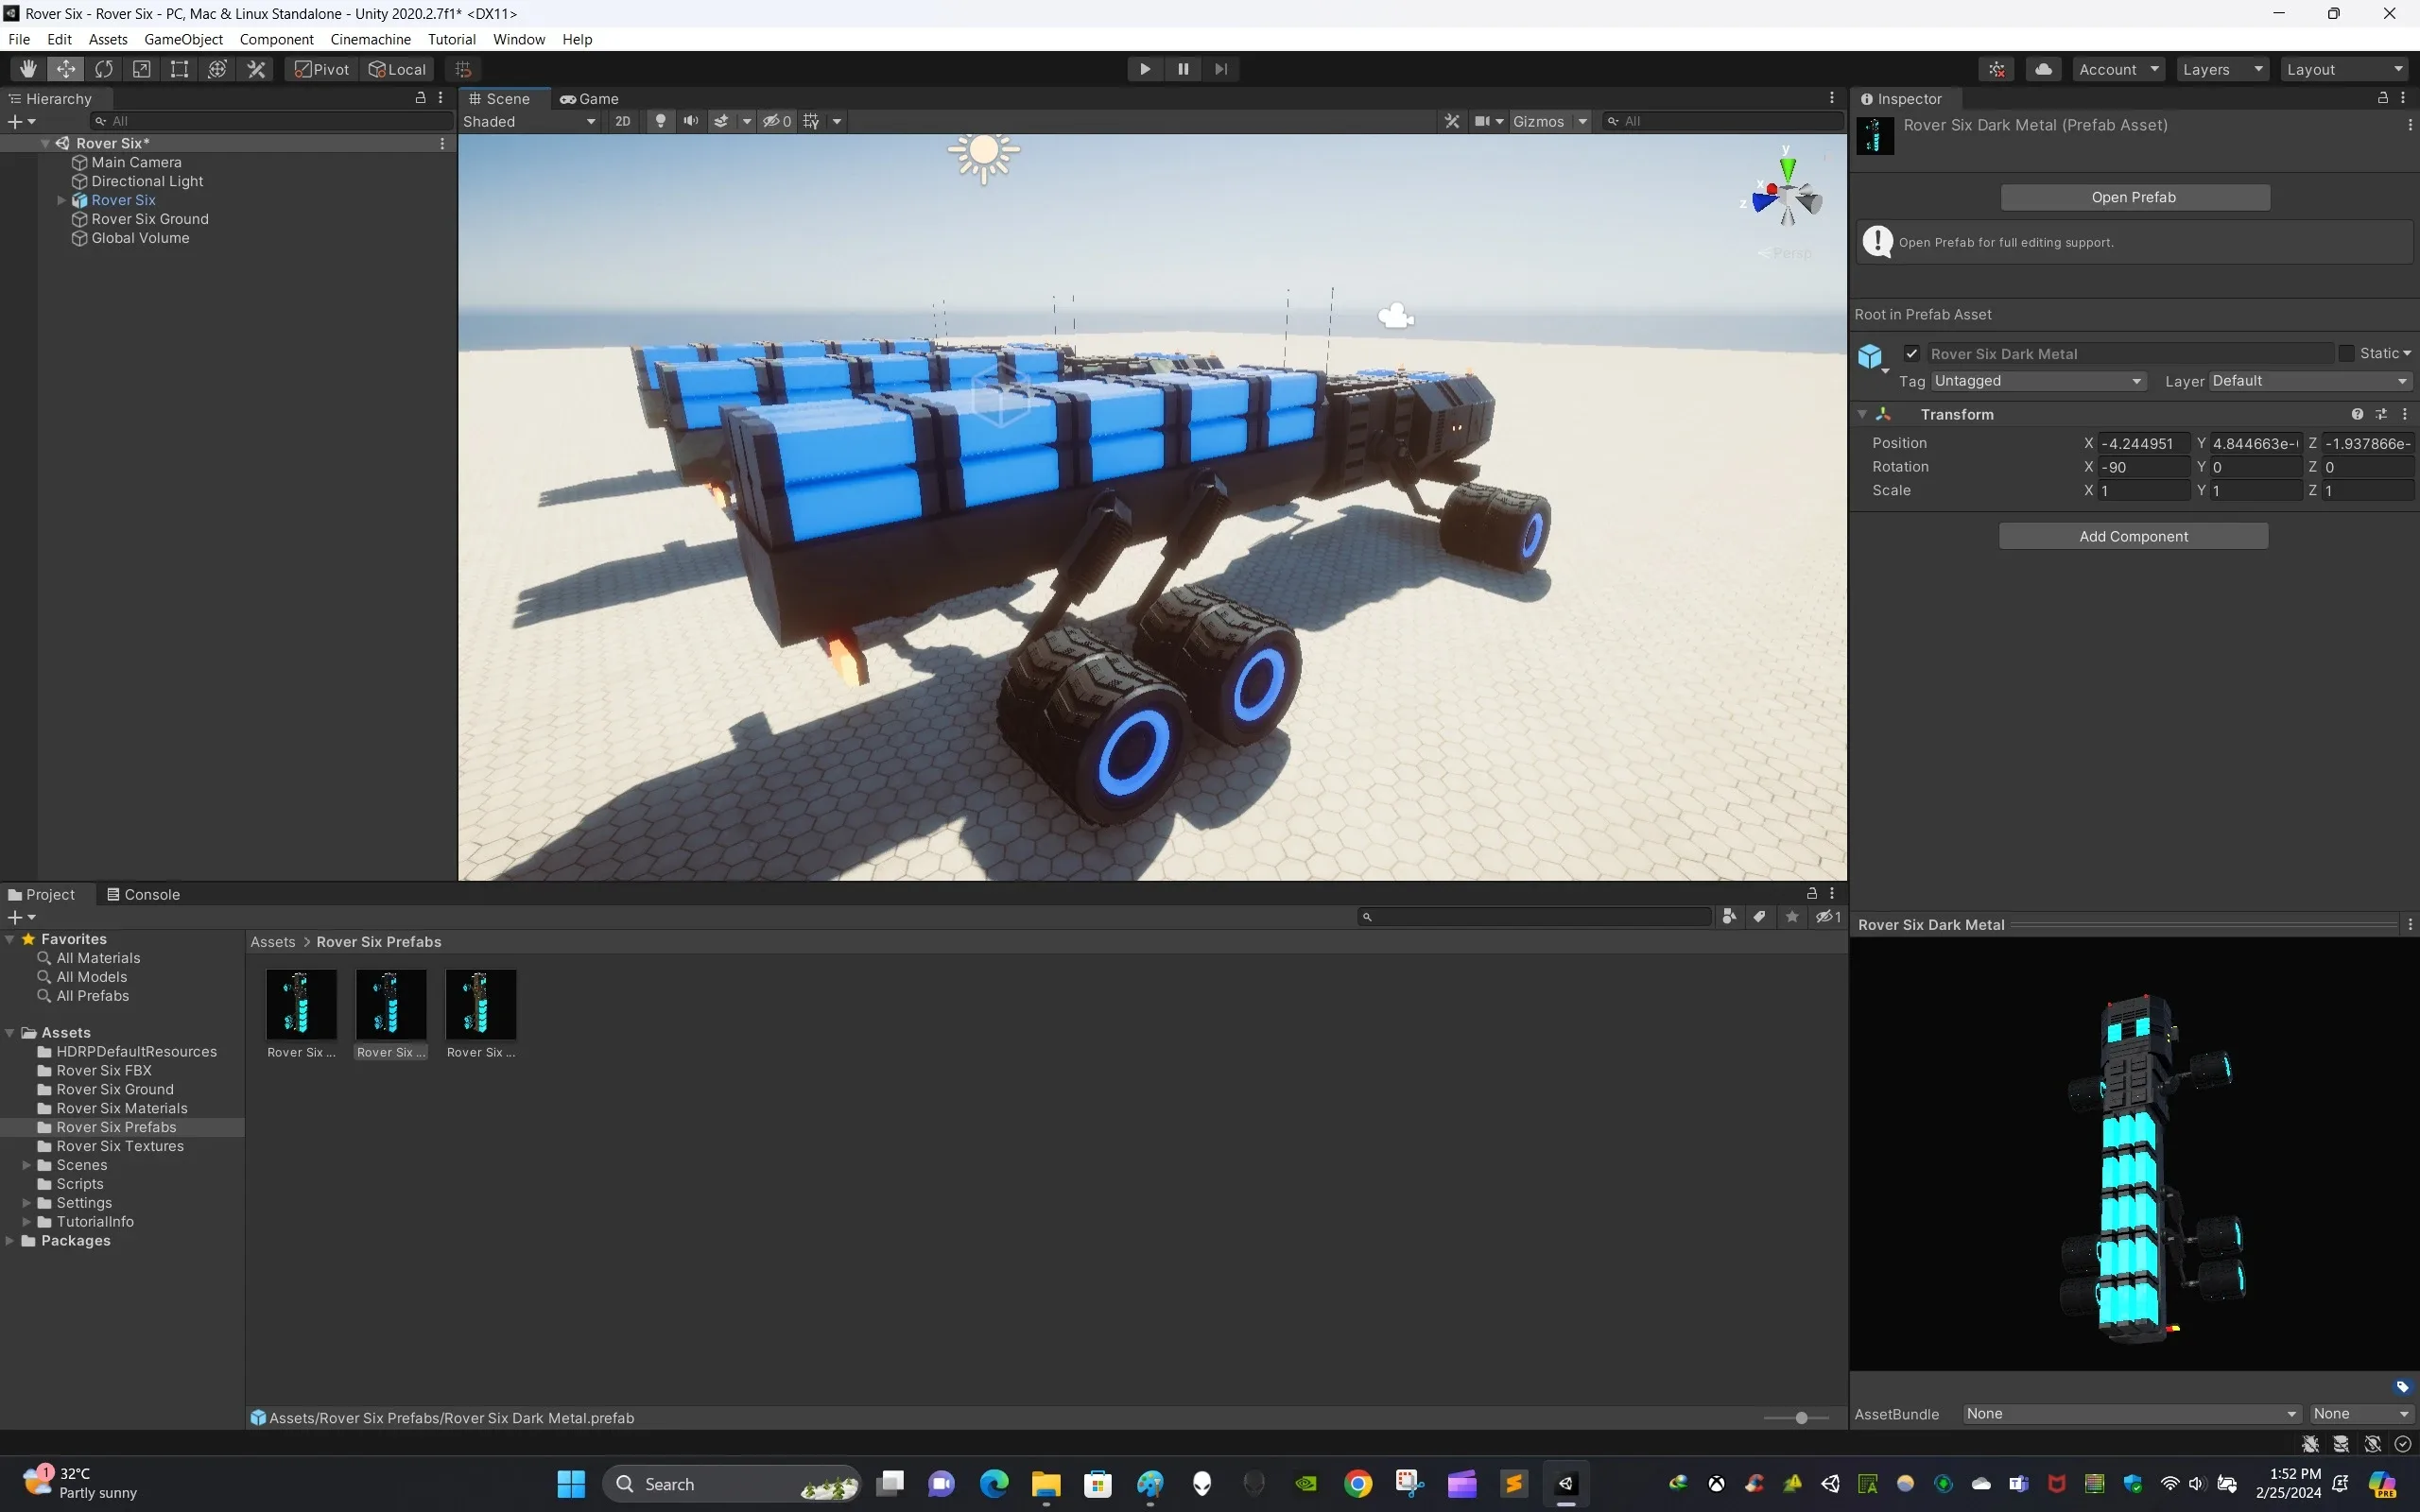Click the Position X field

(x=2142, y=443)
